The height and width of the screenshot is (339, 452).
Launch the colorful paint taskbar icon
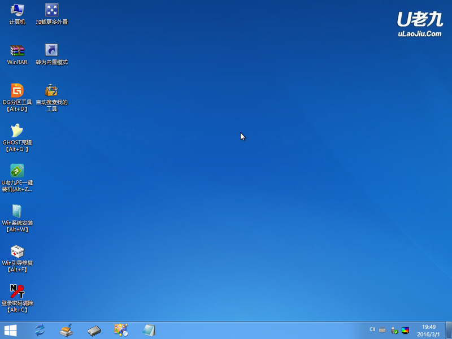click(x=121, y=330)
